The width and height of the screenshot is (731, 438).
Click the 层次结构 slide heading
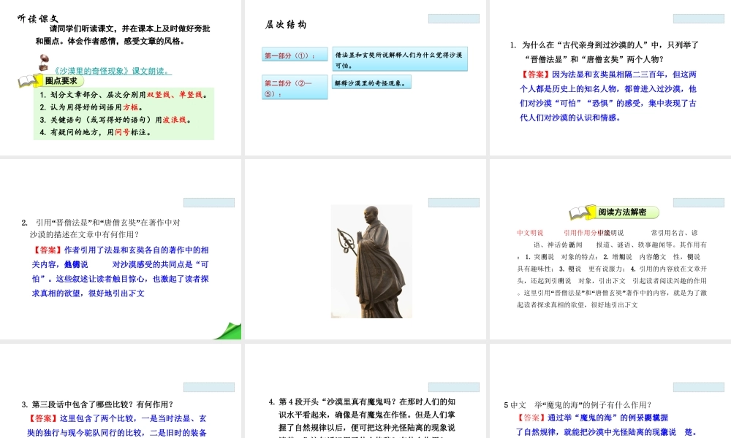coord(286,25)
